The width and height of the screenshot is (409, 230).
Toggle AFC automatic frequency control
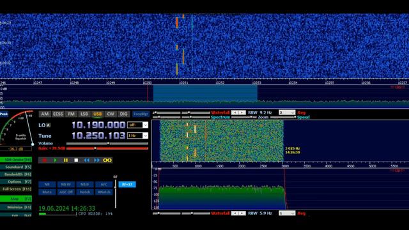coord(104,185)
